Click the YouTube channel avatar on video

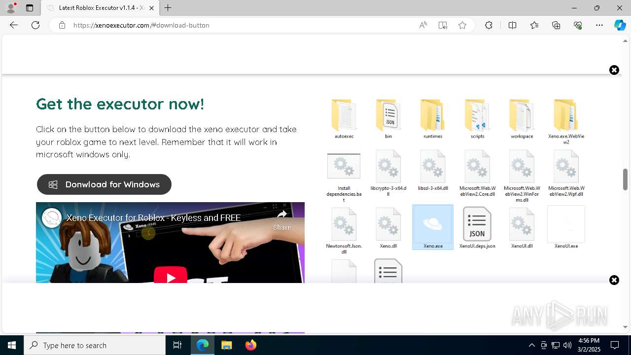coord(51,218)
